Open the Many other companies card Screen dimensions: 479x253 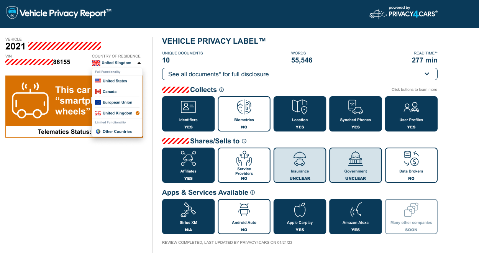[x=411, y=217]
